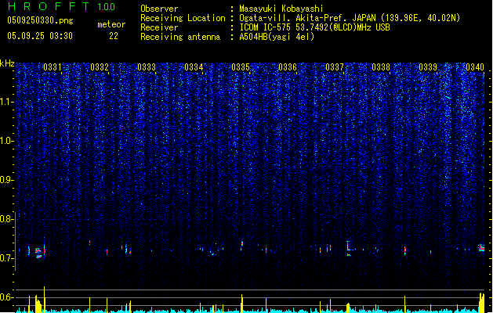Viewport: 493px width, 313px height.
Task: Click the 0332 time marker
Action: tap(100, 67)
